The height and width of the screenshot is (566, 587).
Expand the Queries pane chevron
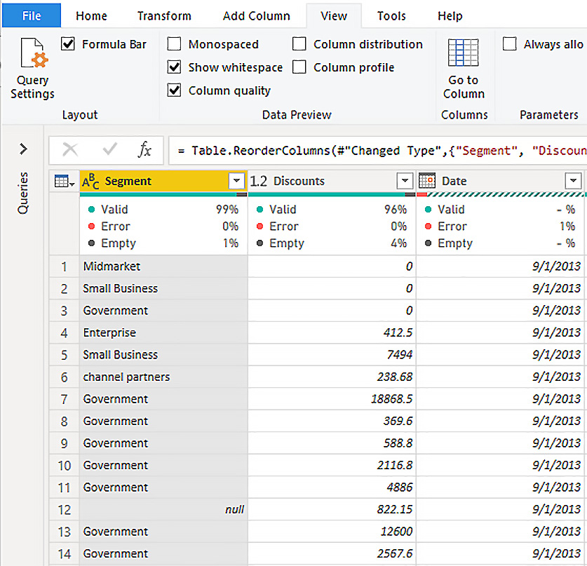click(x=23, y=149)
